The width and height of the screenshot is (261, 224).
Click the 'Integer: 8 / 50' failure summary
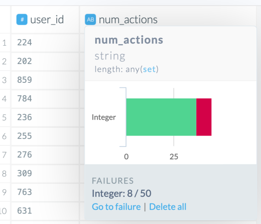[x=121, y=194]
